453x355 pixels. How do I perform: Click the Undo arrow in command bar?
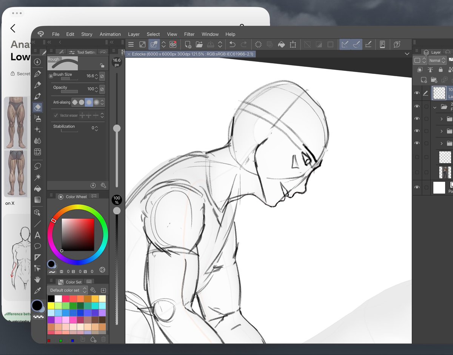click(232, 45)
